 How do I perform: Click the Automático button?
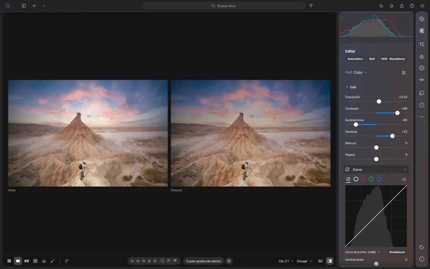tap(355, 59)
